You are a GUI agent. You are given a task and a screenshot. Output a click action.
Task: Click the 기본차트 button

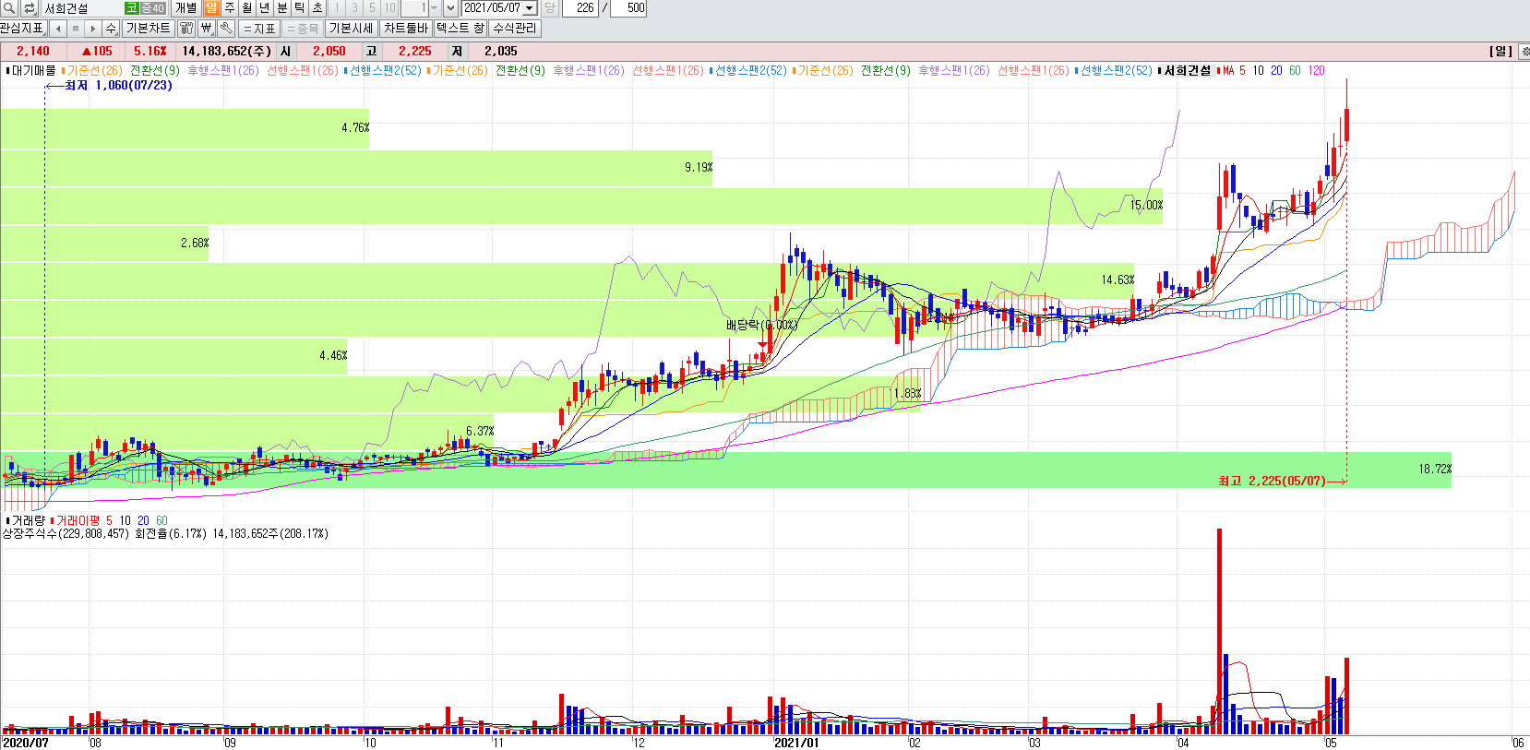point(148,29)
